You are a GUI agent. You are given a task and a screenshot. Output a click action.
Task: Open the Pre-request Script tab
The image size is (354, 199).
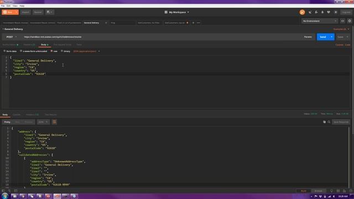point(63,45)
